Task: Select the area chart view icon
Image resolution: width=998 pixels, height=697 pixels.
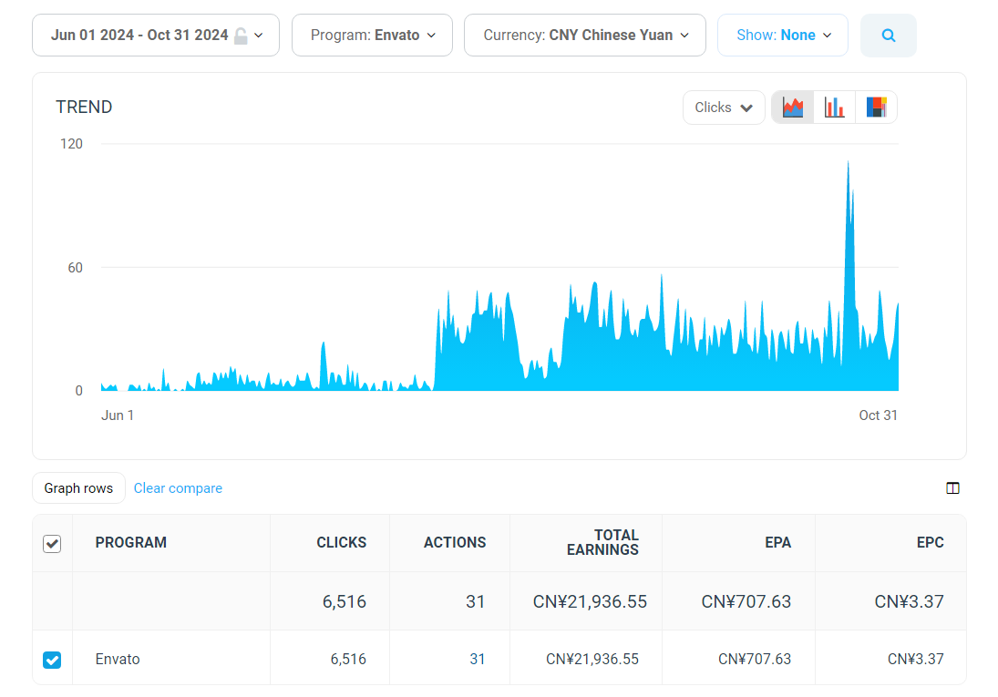Action: (793, 108)
